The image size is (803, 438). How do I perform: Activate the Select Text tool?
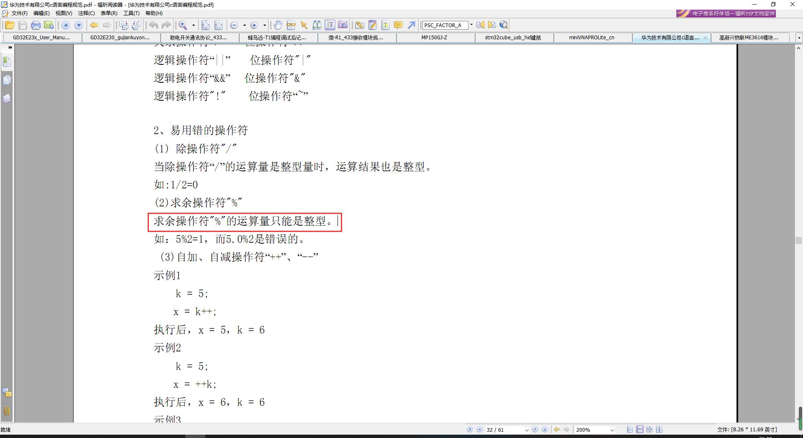point(330,25)
